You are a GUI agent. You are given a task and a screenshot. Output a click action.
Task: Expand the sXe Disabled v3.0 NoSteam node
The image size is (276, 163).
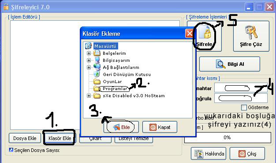89,95
